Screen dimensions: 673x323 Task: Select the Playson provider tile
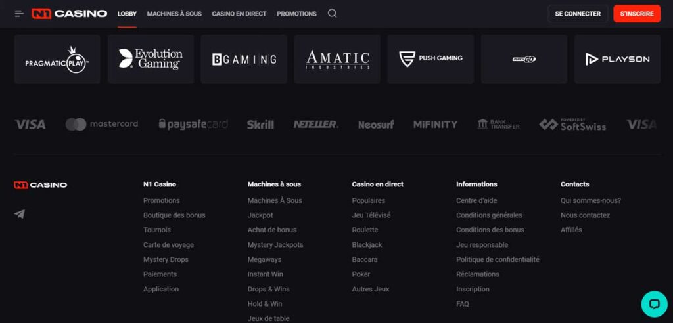617,59
